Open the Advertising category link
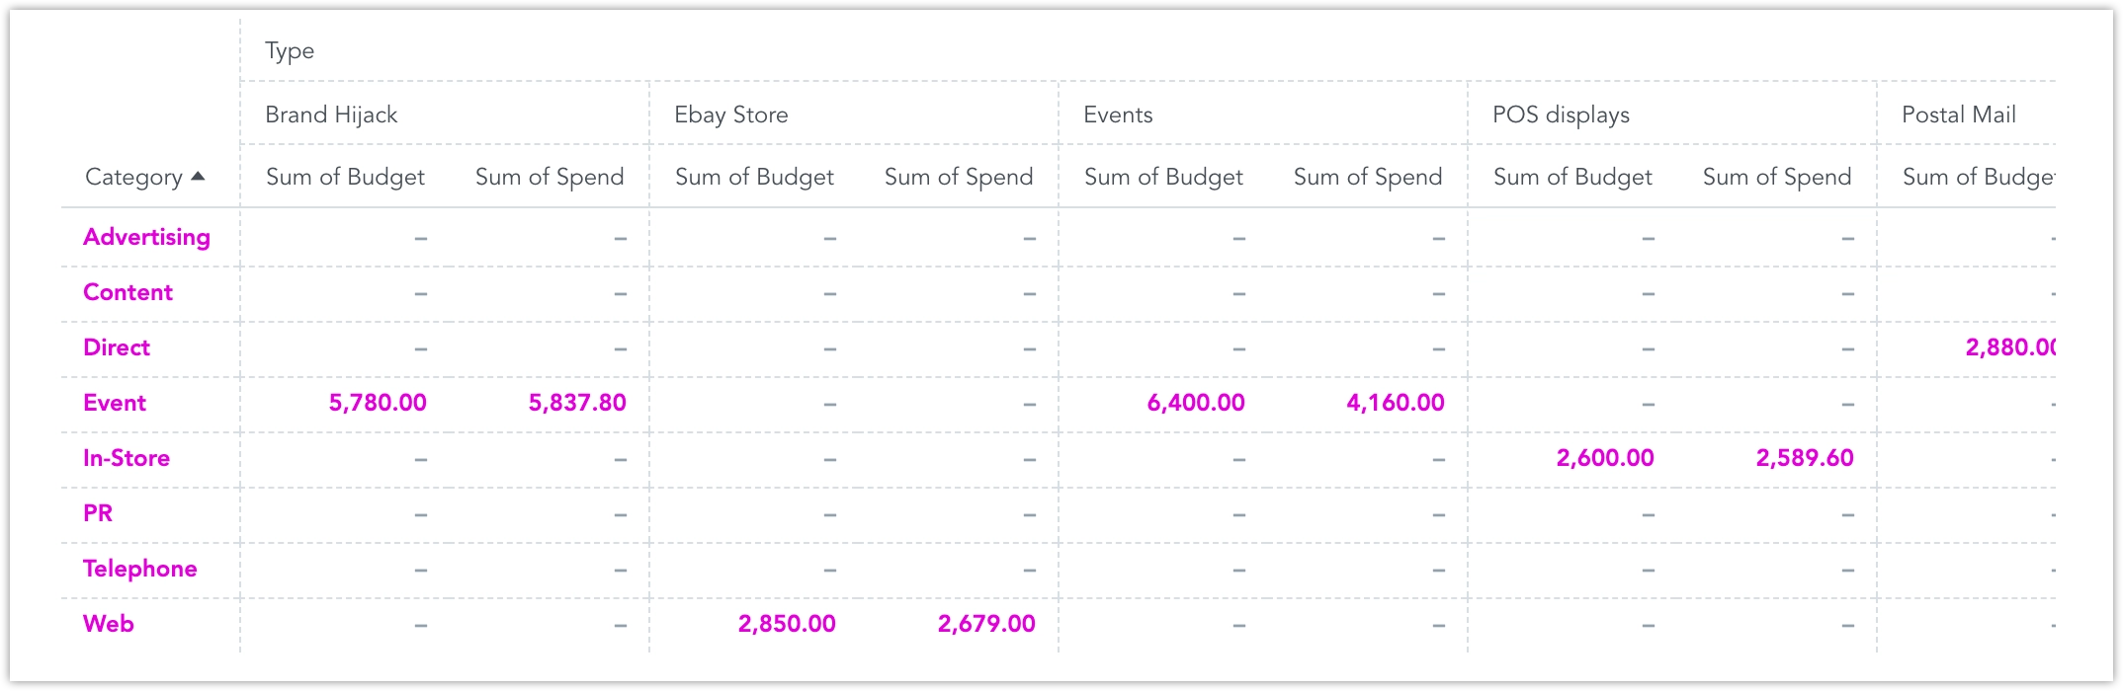 click(x=146, y=237)
